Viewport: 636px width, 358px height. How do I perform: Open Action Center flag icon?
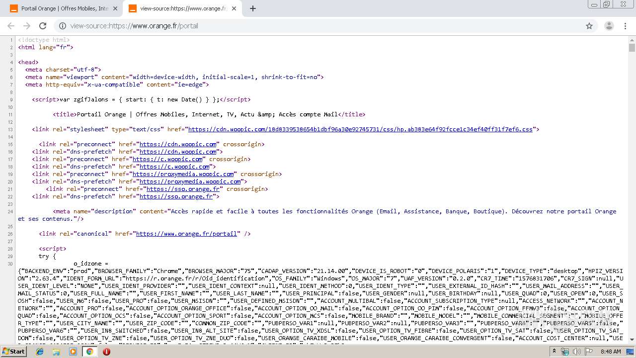click(x=589, y=352)
